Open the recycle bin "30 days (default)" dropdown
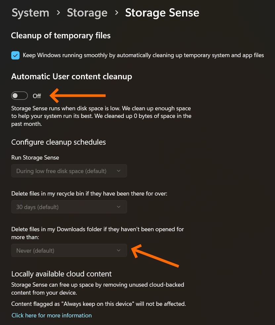This screenshot has width=275, height=325. tap(69, 207)
